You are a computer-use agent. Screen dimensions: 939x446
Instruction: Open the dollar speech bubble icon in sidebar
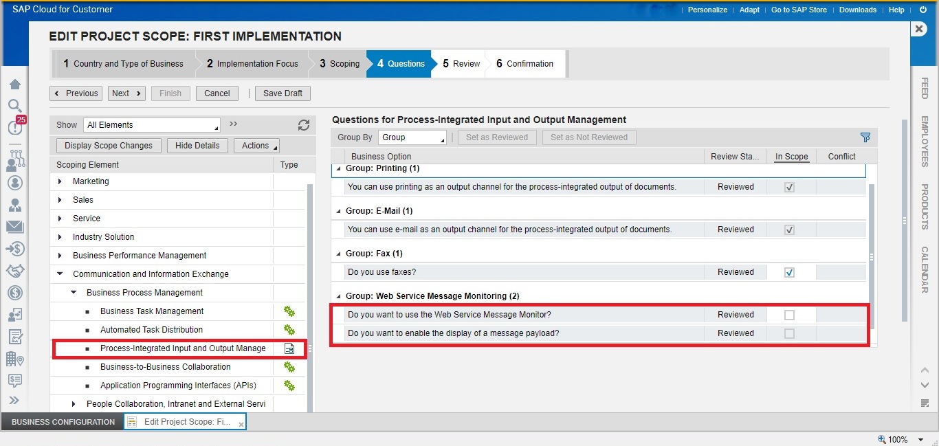pos(14,380)
